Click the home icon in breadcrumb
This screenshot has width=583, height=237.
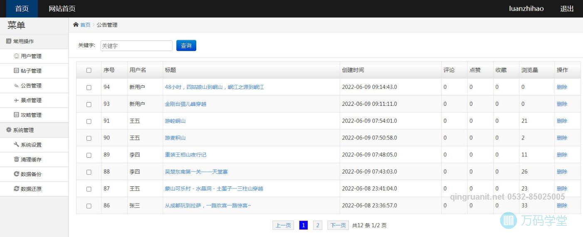(x=76, y=25)
